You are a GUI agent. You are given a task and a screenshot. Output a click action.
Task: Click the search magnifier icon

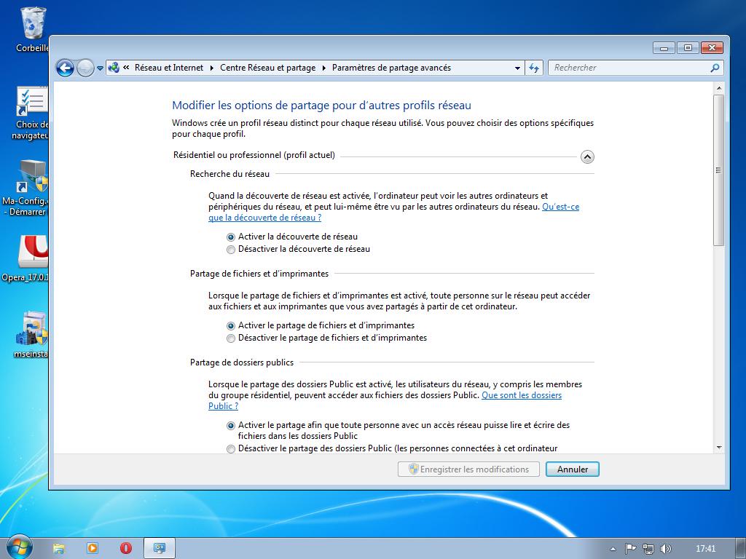(x=714, y=68)
